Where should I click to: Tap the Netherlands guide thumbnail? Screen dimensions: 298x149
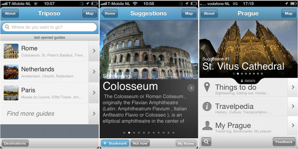[x=11, y=72]
